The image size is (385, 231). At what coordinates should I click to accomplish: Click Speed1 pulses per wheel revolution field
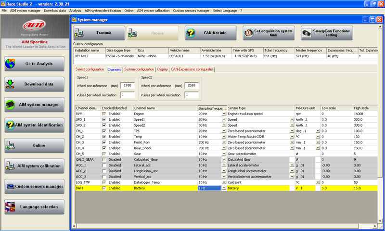pos(128,95)
